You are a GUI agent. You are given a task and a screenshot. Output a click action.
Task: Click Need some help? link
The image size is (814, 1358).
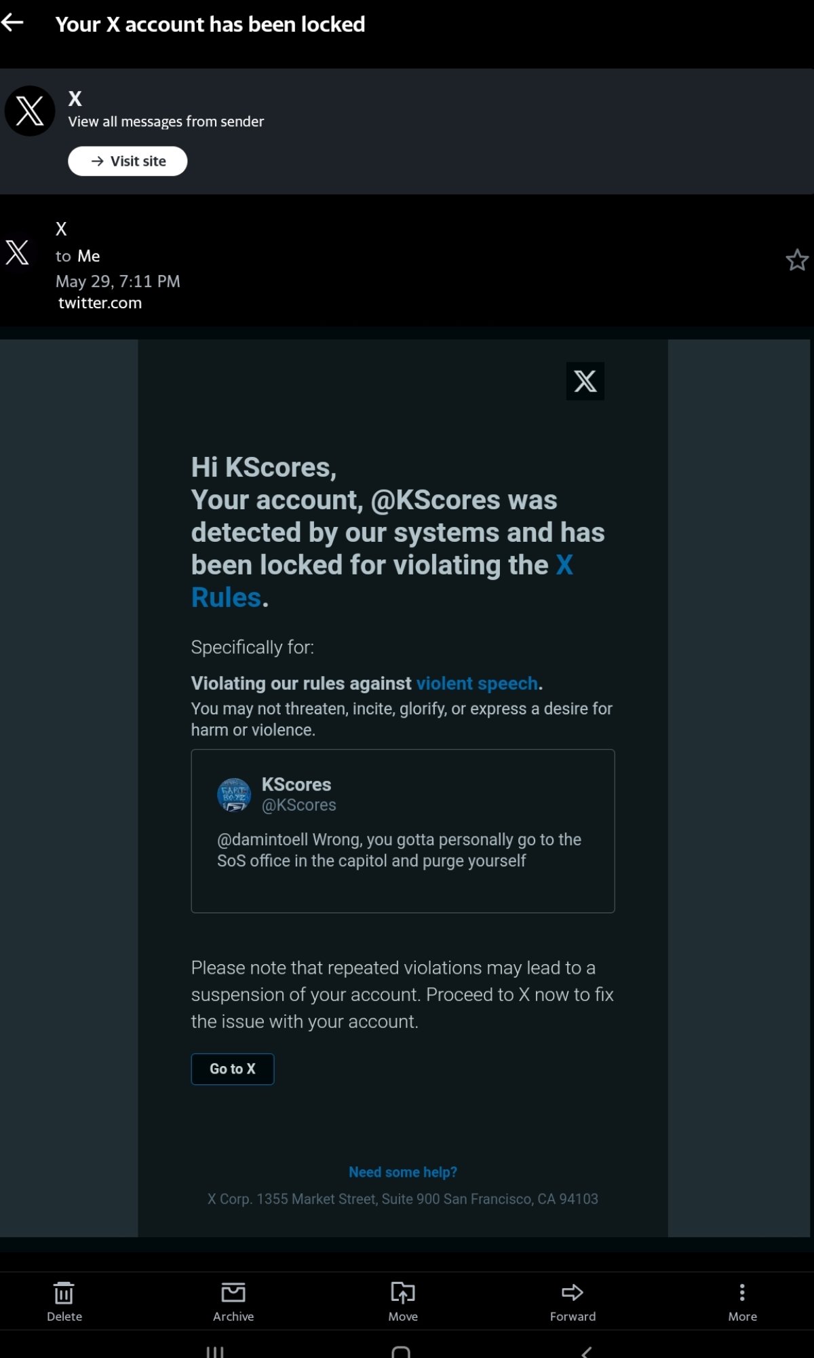click(403, 1172)
